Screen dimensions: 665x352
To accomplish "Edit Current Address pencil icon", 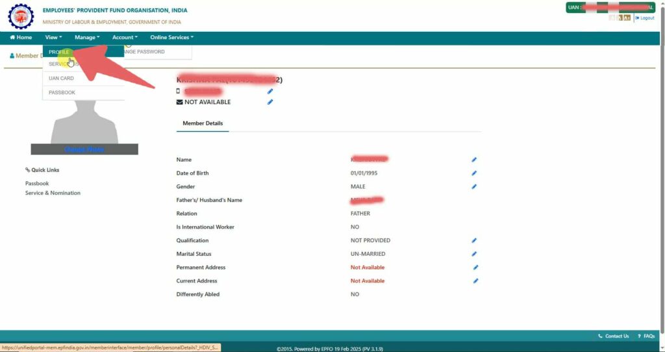I will (476, 281).
